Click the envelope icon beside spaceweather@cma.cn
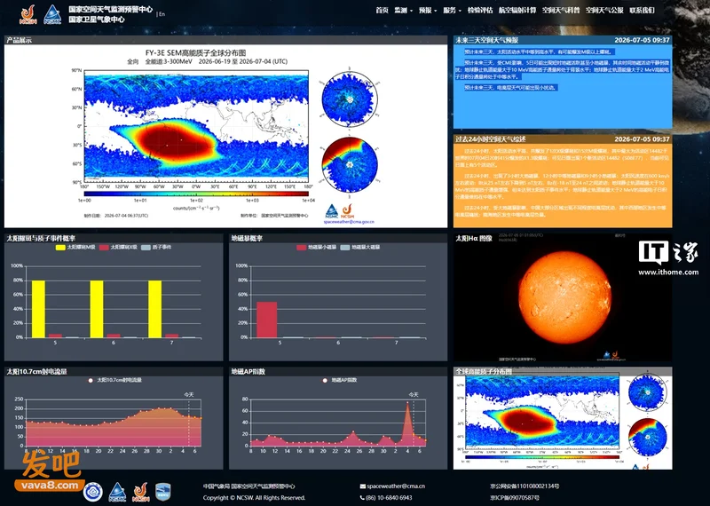This screenshot has height=506, width=710. (x=363, y=486)
